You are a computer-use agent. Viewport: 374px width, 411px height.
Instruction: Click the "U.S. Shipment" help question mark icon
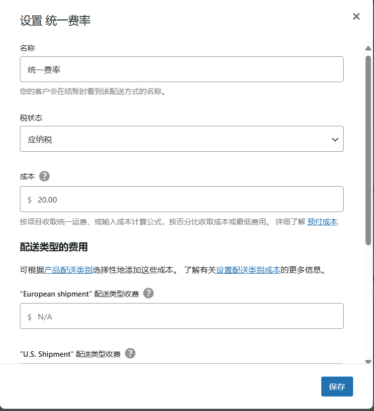click(130, 353)
